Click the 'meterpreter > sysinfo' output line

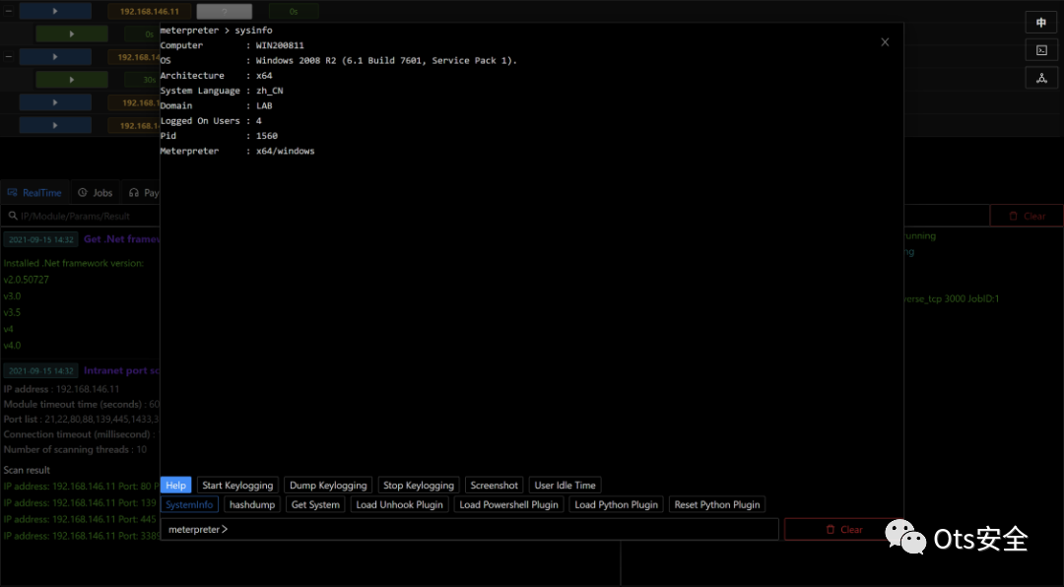[x=217, y=31]
